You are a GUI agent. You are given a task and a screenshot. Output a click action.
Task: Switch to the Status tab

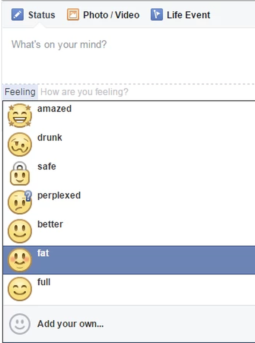click(x=41, y=15)
